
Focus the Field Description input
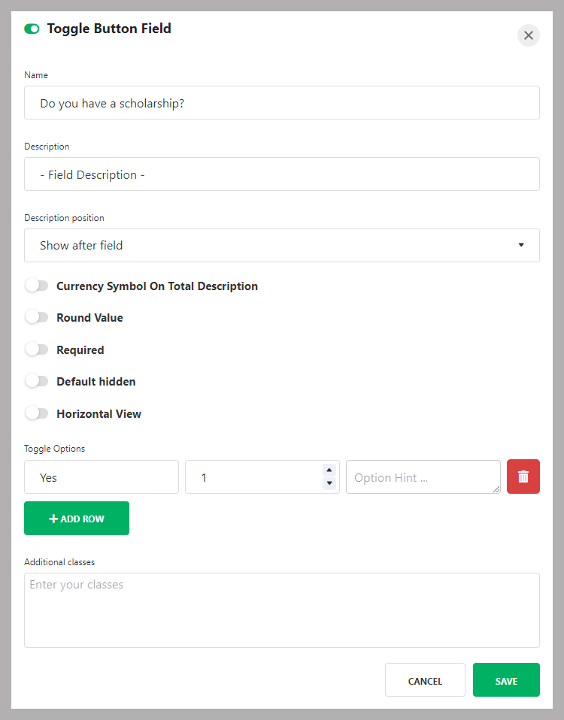[281, 174]
